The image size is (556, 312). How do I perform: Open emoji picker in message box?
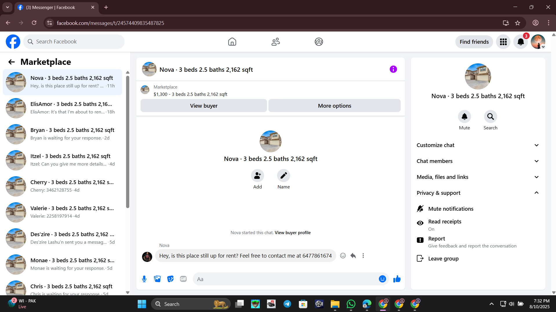point(382,279)
